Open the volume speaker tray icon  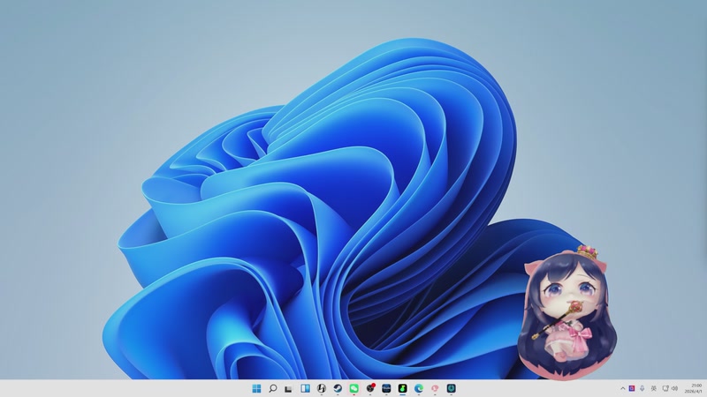coord(674,388)
